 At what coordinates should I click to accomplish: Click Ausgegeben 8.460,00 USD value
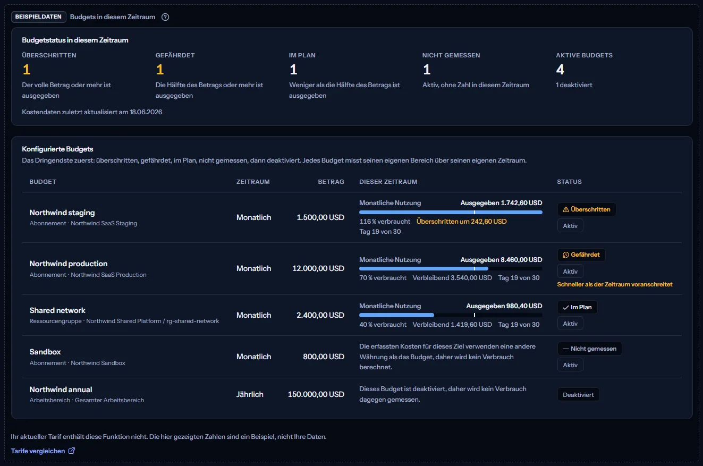[x=501, y=260]
